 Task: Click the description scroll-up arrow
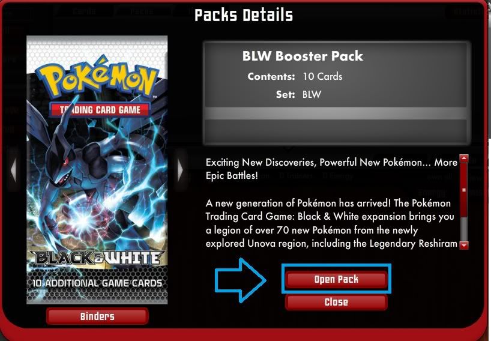(464, 158)
